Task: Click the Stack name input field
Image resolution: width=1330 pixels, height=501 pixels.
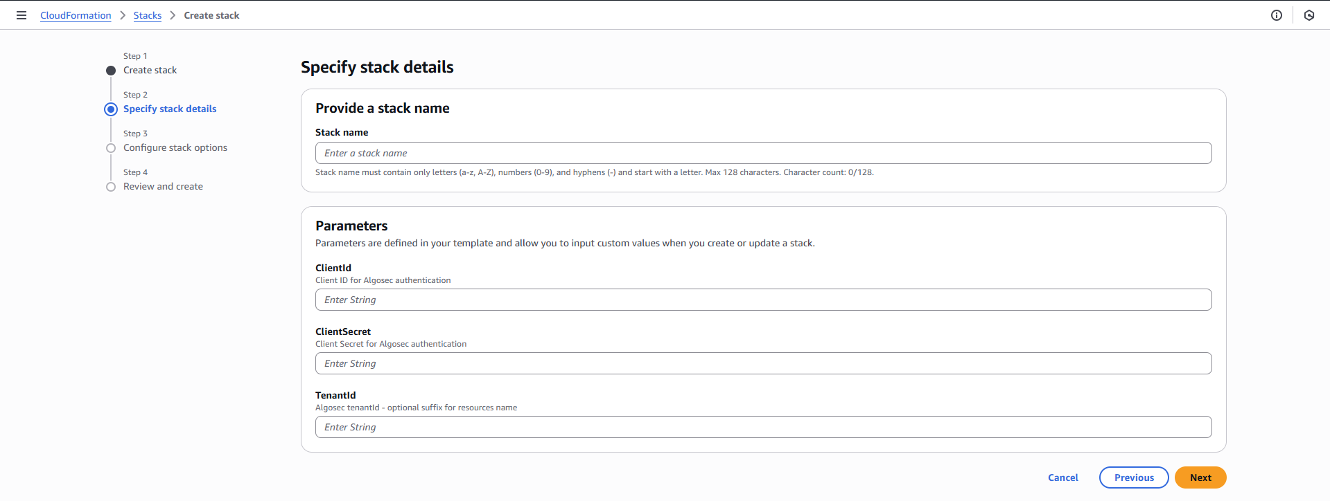Action: 763,153
